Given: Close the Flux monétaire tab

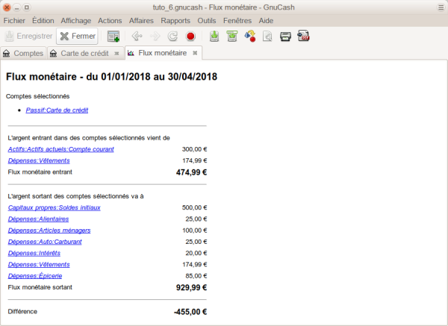Looking at the screenshot, I should click(x=195, y=53).
